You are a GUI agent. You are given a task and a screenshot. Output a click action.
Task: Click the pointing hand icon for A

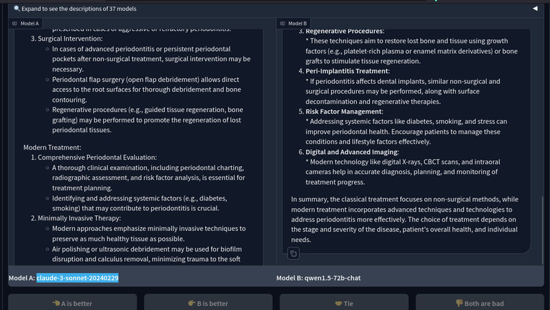(56, 303)
